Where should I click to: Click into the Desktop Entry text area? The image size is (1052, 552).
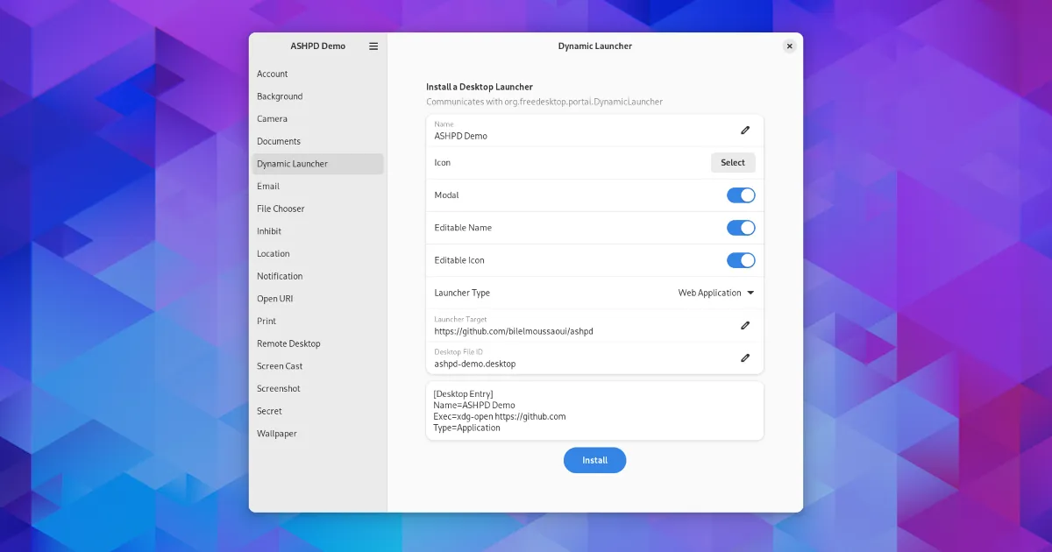[x=594, y=410]
